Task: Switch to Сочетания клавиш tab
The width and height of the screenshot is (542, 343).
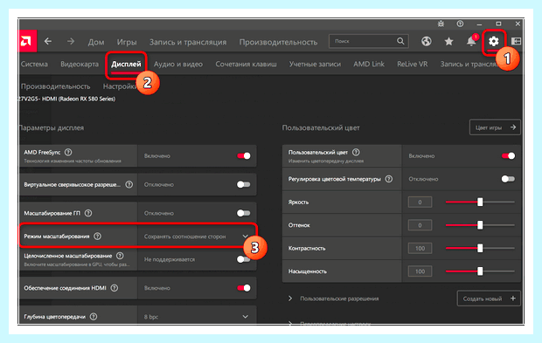Action: [x=246, y=64]
